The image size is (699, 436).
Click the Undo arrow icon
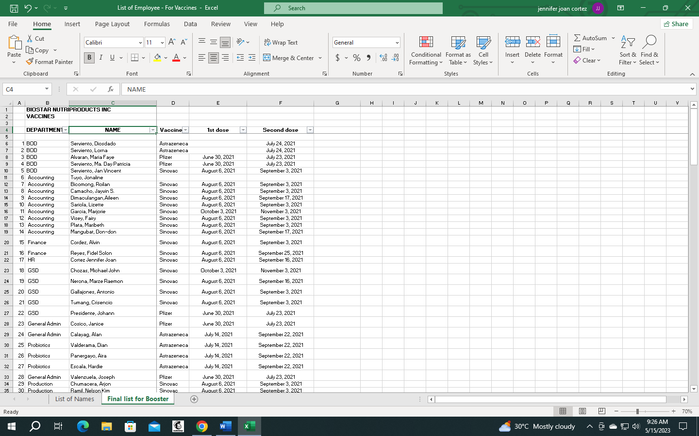coord(28,8)
